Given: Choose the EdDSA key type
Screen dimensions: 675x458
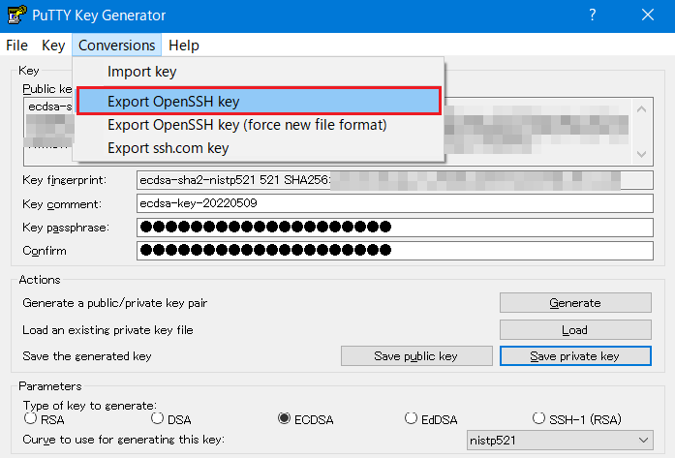Looking at the screenshot, I should point(412,419).
